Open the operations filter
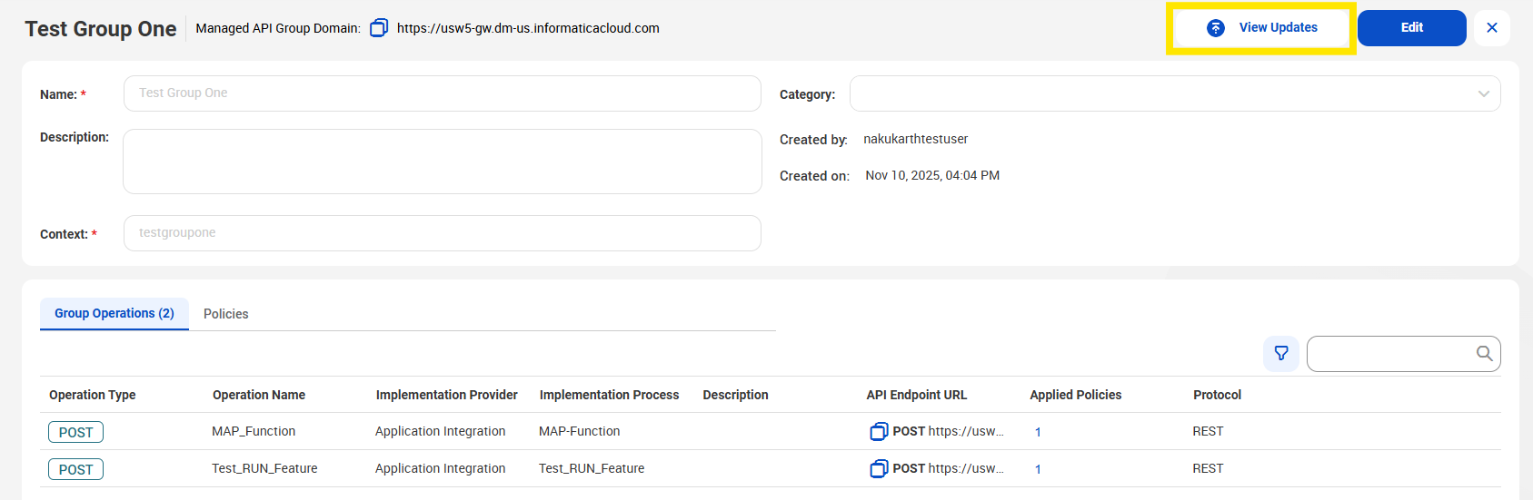Image resolution: width=1533 pixels, height=500 pixels. (x=1281, y=354)
